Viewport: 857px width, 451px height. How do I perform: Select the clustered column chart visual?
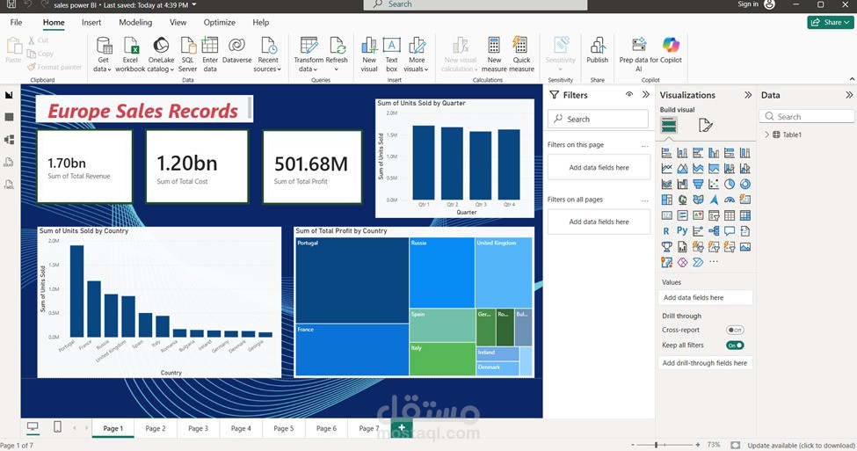[714, 152]
